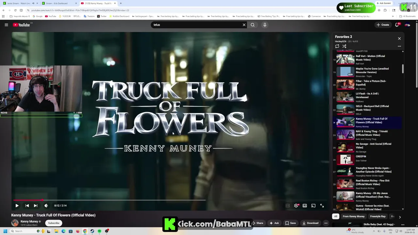Play No Savage - Anti Social video

tap(367, 148)
